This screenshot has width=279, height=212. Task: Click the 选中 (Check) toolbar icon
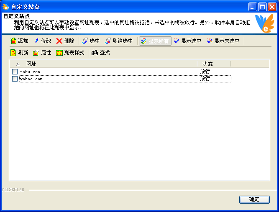pos(85,41)
